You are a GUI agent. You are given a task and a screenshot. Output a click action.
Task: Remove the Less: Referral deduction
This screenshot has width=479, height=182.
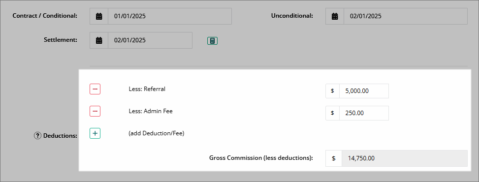95,89
